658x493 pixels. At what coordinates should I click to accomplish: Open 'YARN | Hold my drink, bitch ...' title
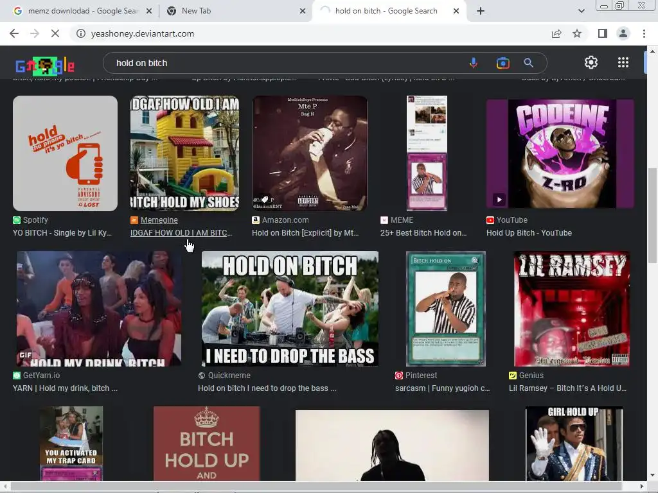tap(65, 388)
